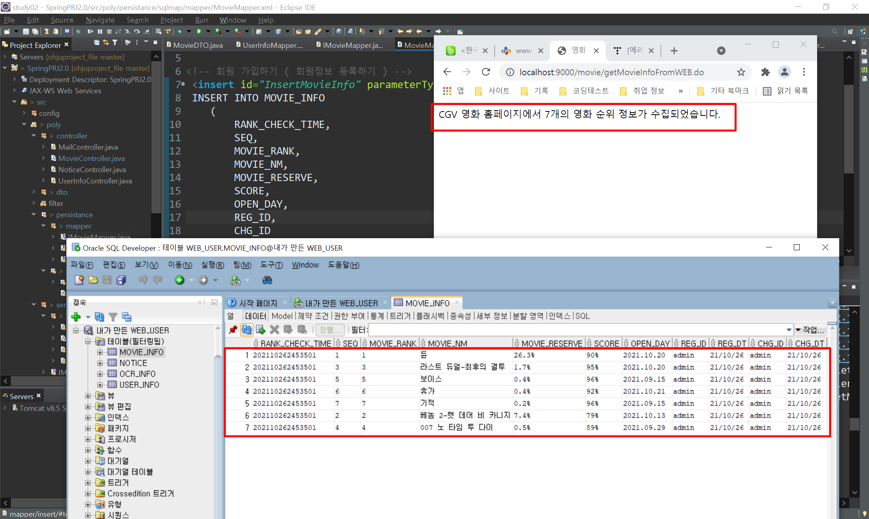The image size is (869, 519).
Task: Open the filter field dropdown arrow
Action: pyautogui.click(x=788, y=330)
